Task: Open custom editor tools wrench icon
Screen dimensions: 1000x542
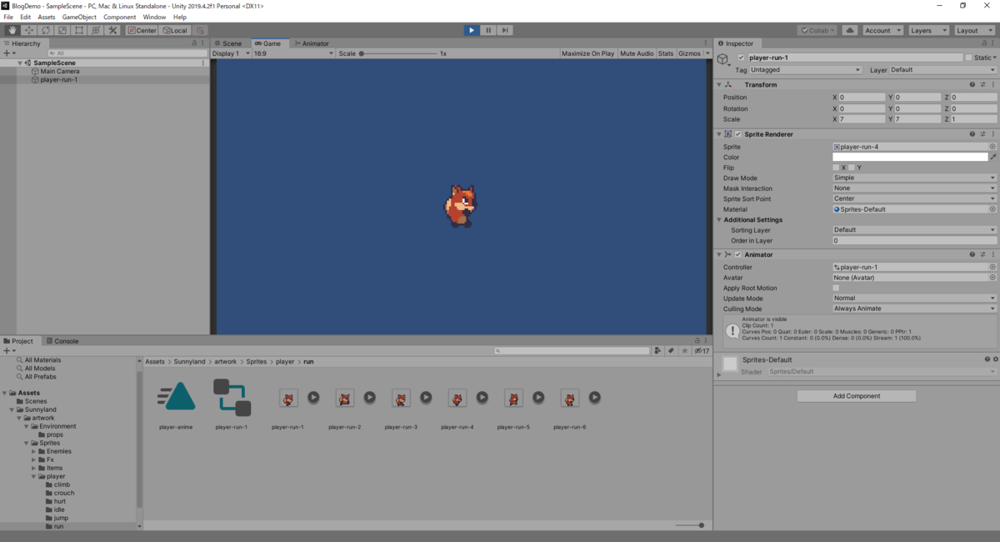Action: point(113,30)
